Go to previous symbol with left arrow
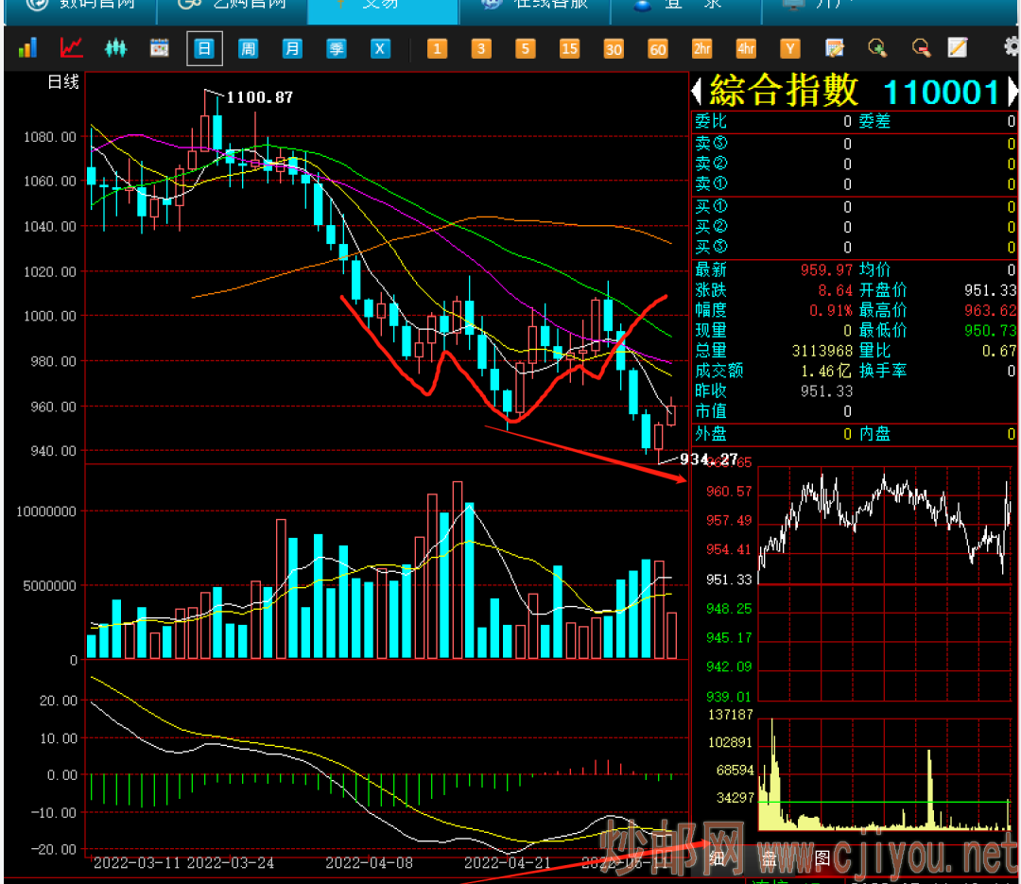The image size is (1021, 884). click(x=697, y=92)
